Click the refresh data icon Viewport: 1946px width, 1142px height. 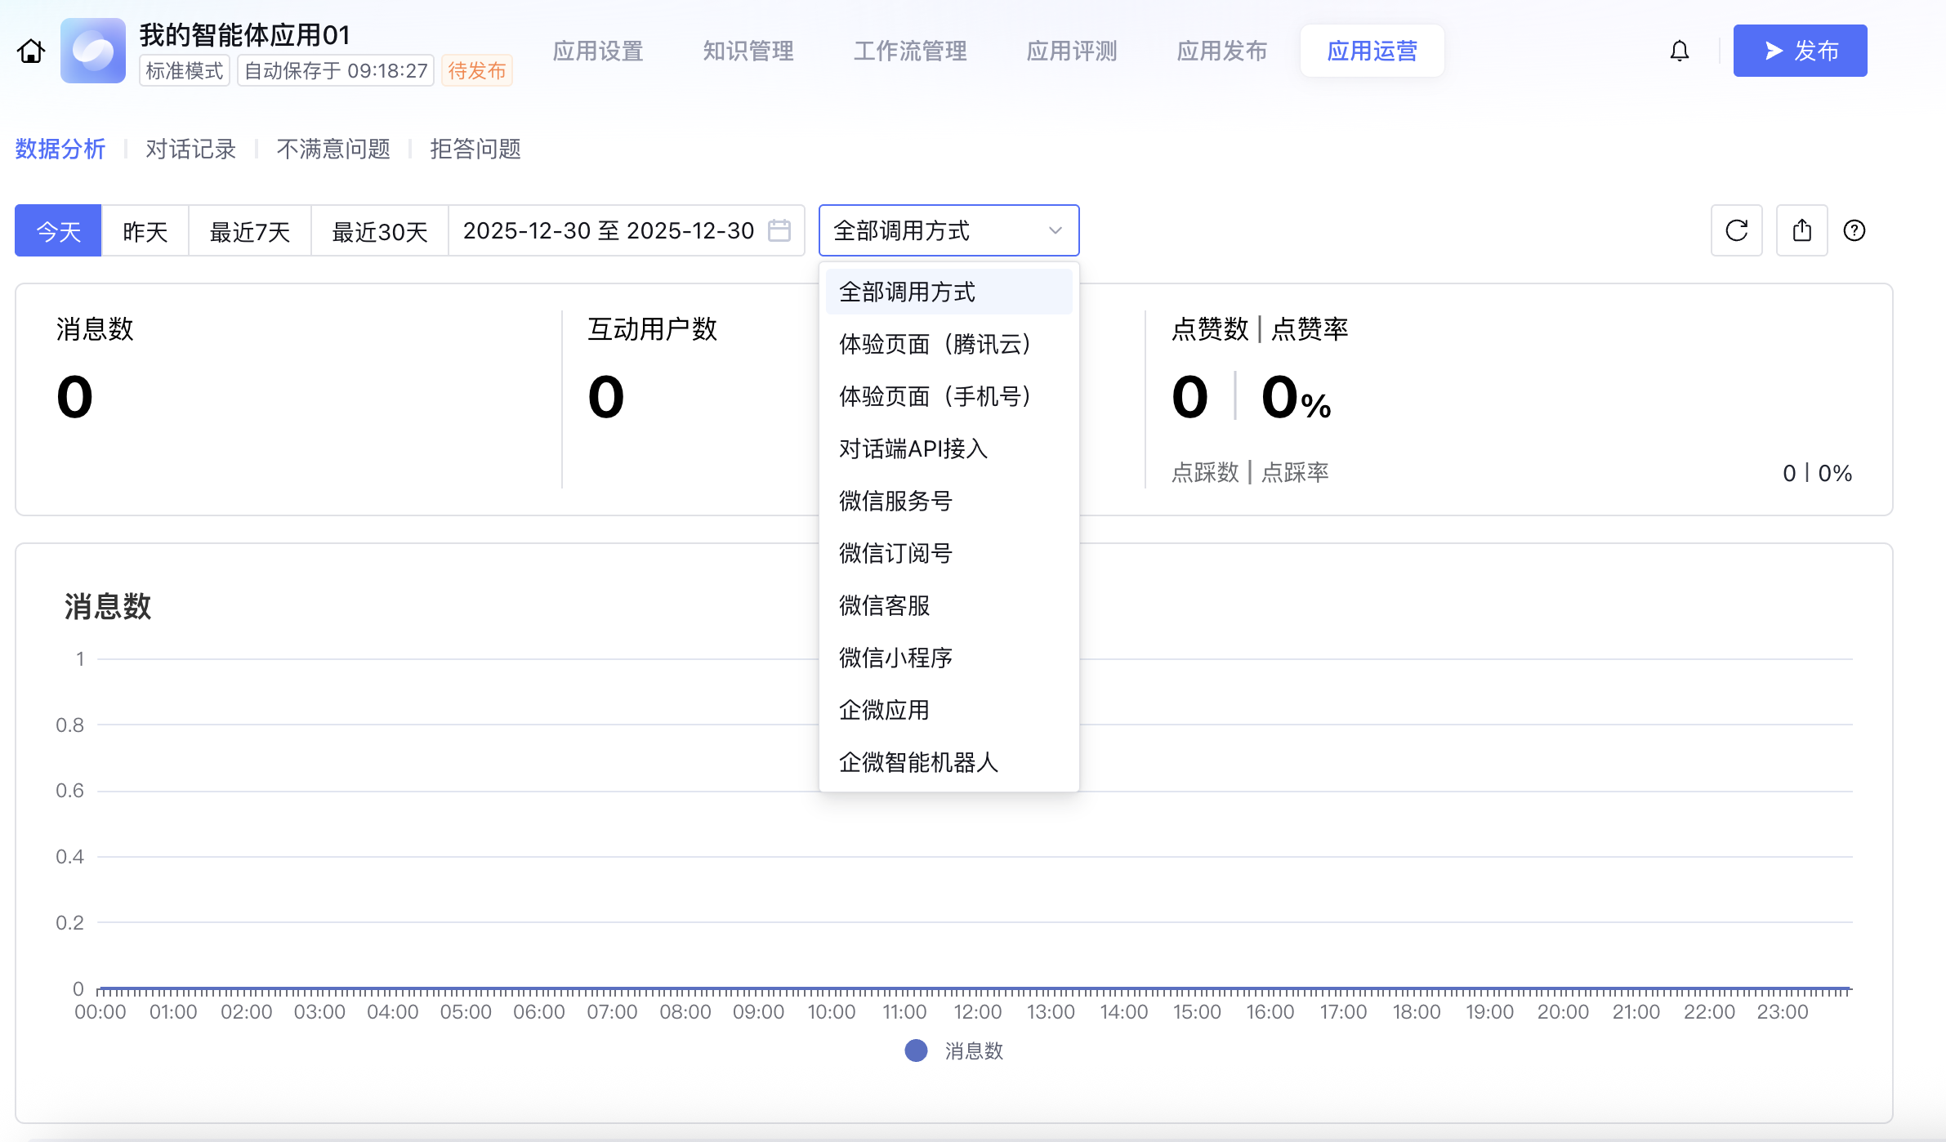click(x=1736, y=231)
